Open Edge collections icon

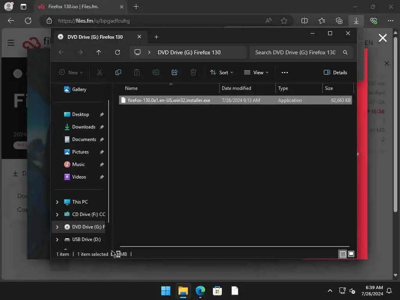point(339,21)
